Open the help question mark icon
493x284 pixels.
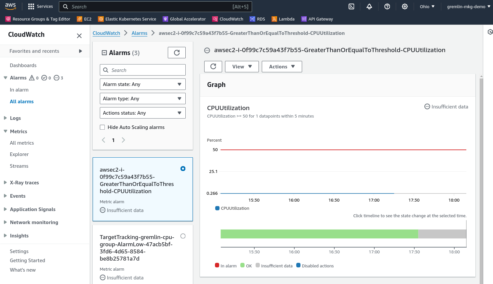387,6
